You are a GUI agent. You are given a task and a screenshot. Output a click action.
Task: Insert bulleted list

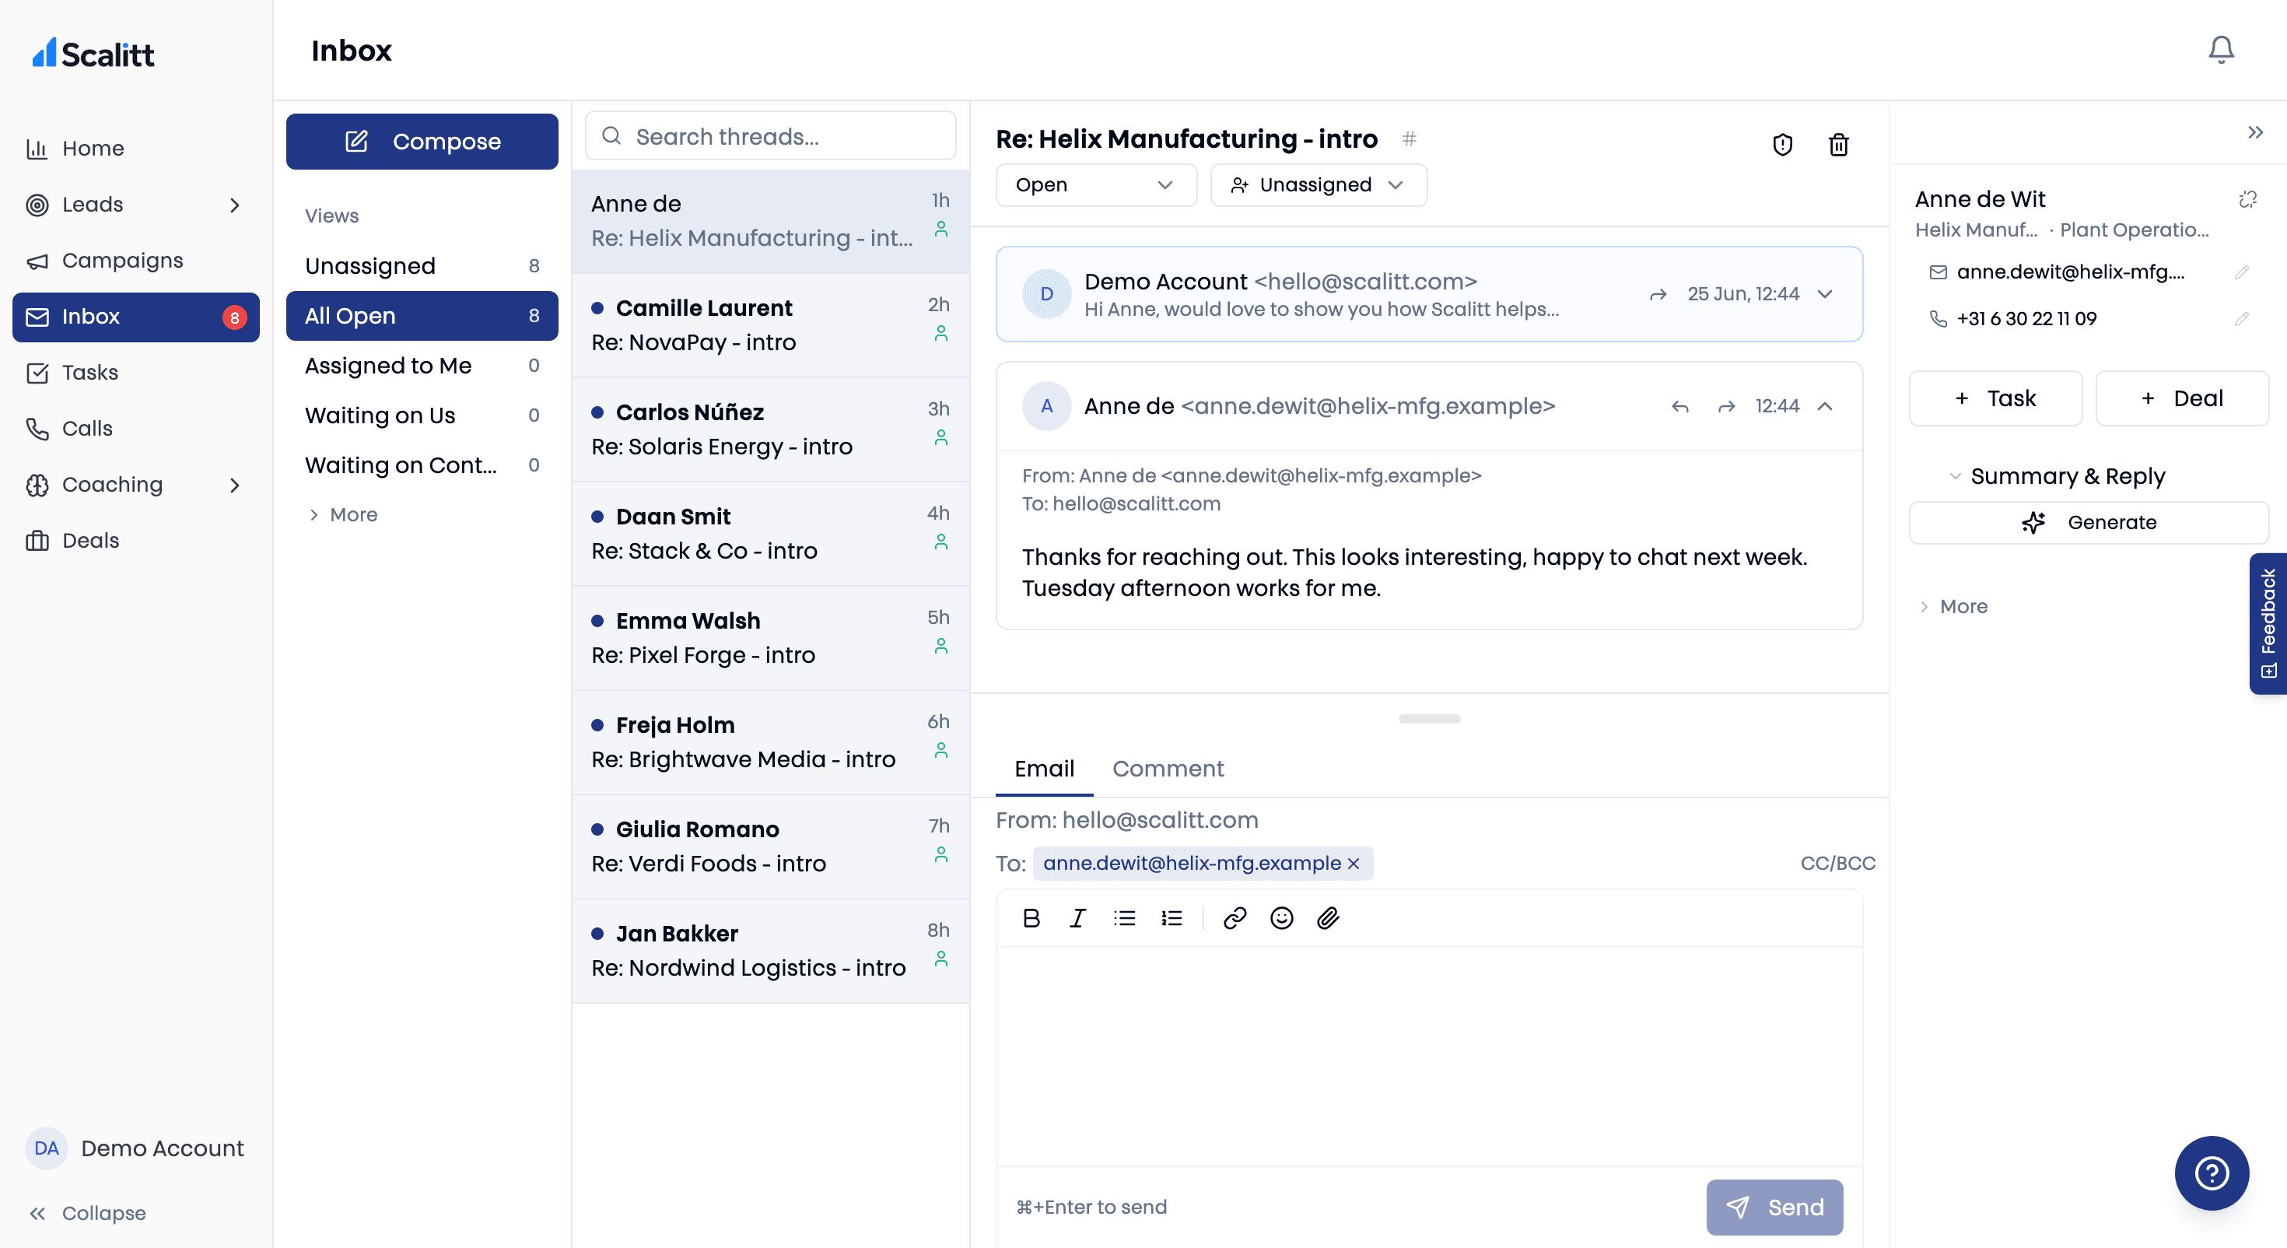(1124, 917)
